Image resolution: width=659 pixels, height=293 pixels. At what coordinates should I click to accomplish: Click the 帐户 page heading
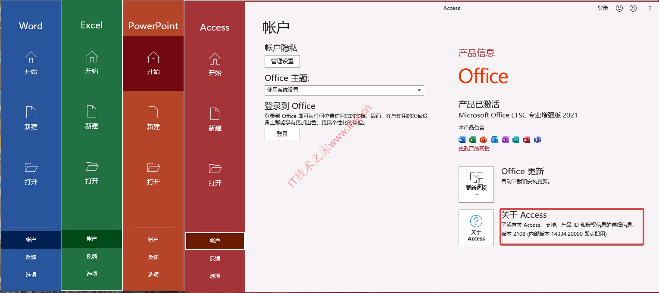pyautogui.click(x=276, y=28)
